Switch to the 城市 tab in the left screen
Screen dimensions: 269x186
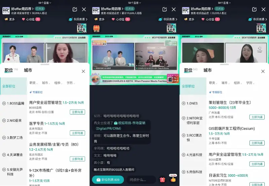click(28, 70)
